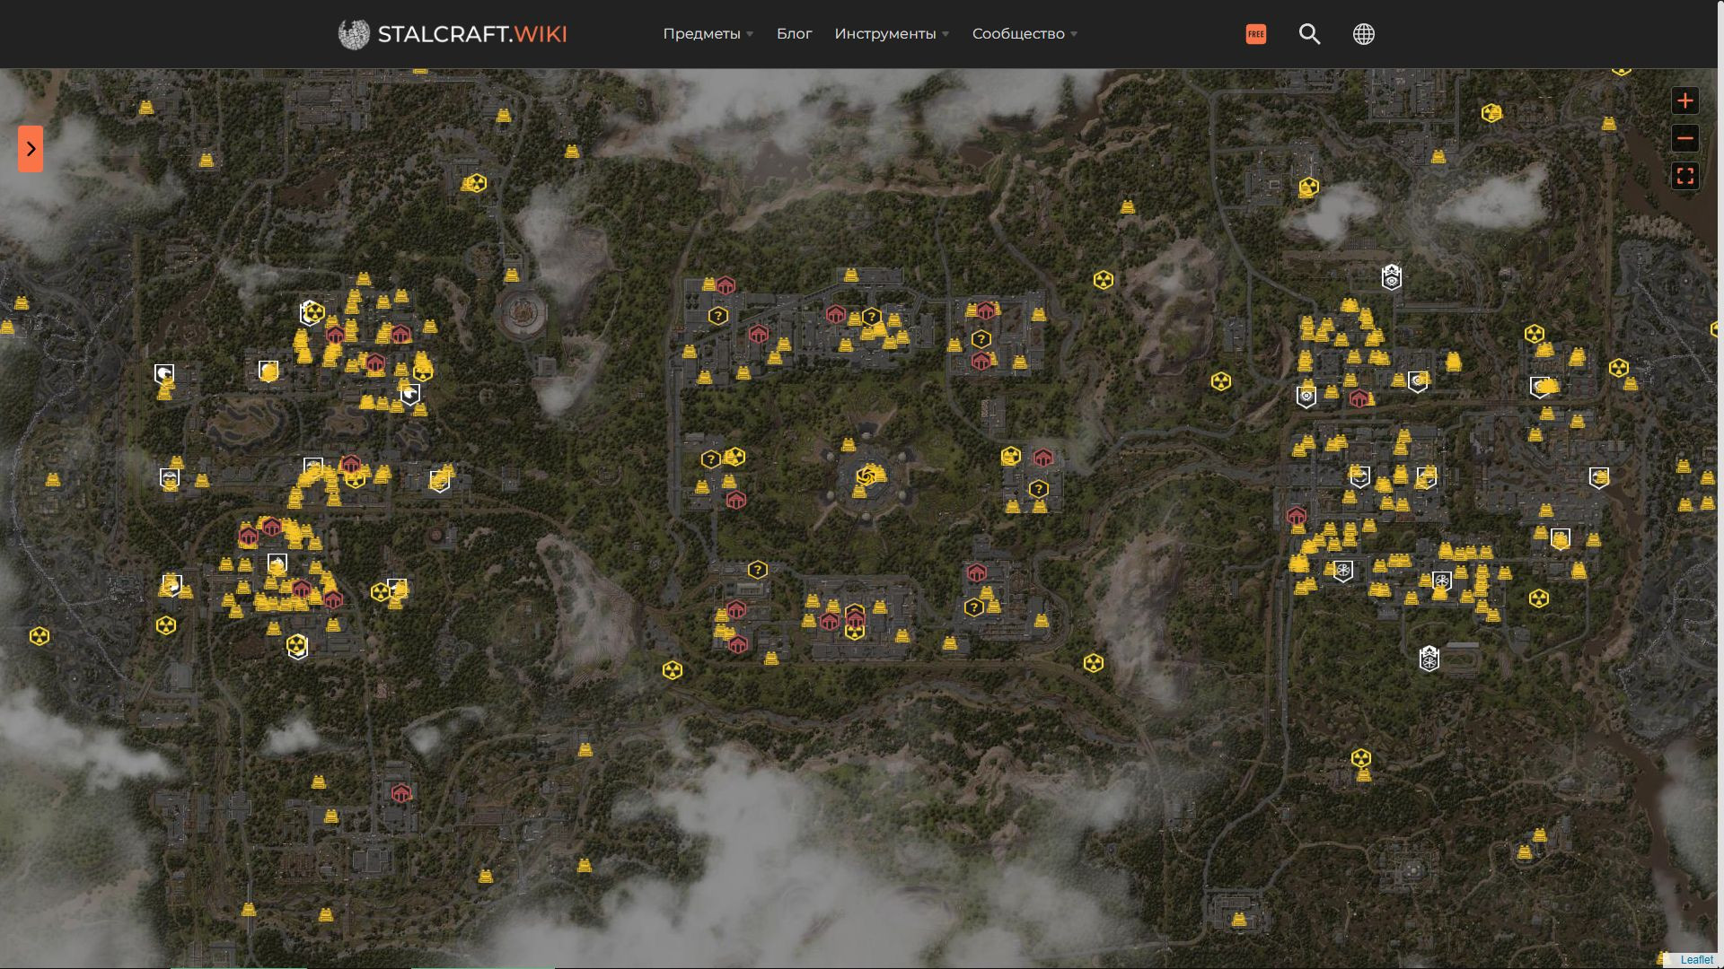Expand the orange sidebar arrow panel

coord(31,148)
